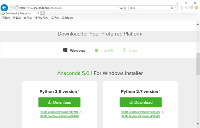Open the Tools gear icon
This screenshot has width=200, height=128.
click(192, 8)
